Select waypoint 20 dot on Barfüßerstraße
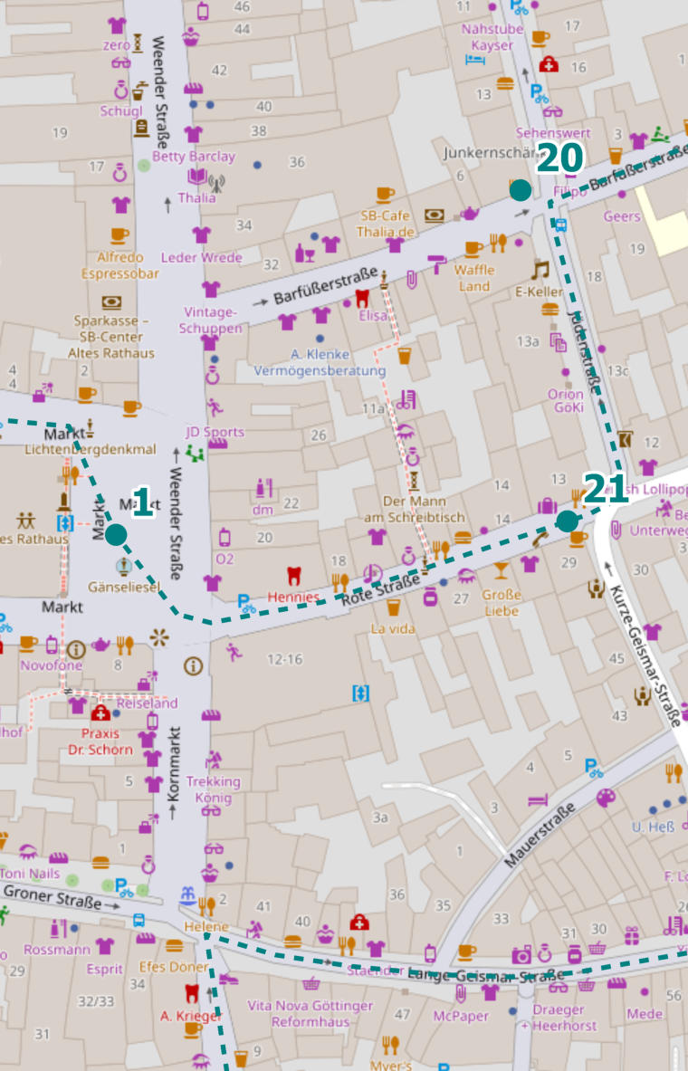The height and width of the screenshot is (1071, 688). [520, 190]
